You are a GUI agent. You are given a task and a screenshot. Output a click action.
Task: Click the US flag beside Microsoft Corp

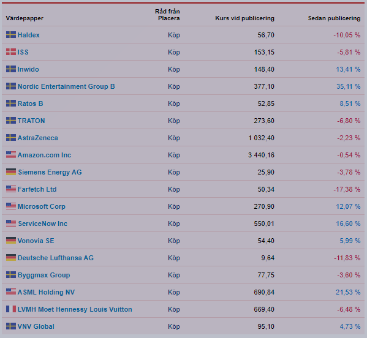pyautogui.click(x=11, y=206)
